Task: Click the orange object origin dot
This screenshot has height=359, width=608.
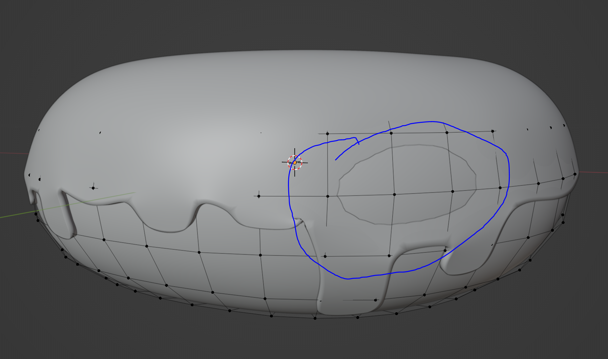Action: coord(295,163)
